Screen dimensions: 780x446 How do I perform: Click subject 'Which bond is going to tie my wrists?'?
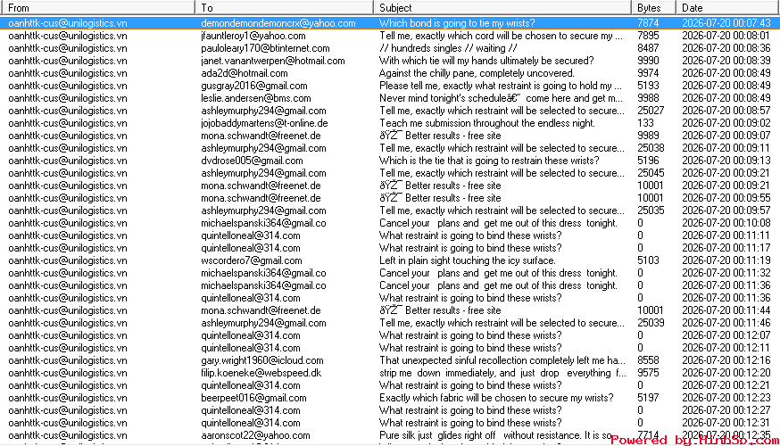point(457,23)
